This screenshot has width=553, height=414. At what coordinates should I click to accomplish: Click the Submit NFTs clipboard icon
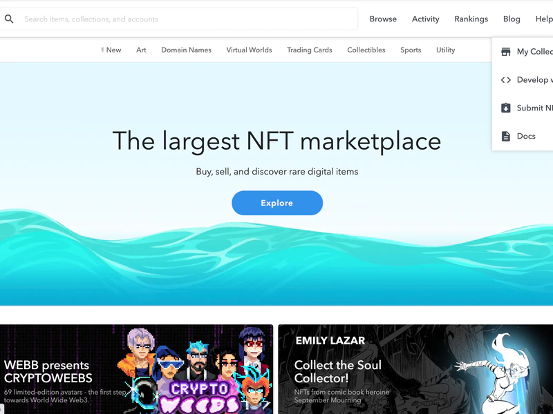pos(506,108)
